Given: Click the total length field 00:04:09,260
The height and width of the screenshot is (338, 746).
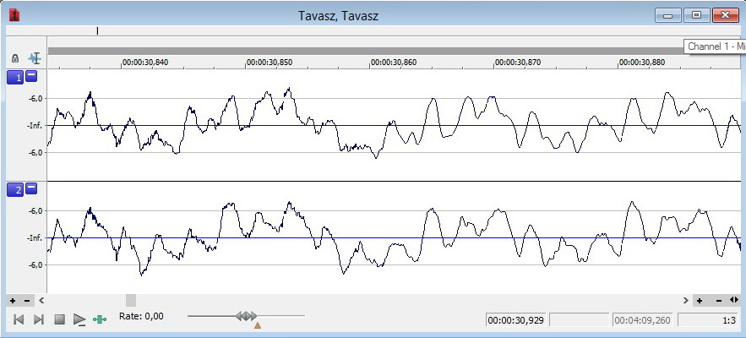Looking at the screenshot, I should pyautogui.click(x=642, y=320).
